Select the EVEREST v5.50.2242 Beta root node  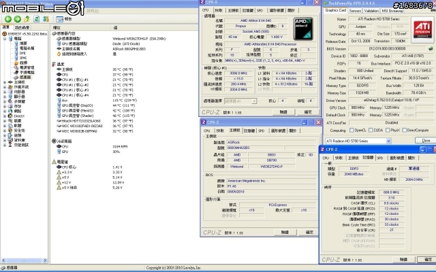[x=25, y=34]
